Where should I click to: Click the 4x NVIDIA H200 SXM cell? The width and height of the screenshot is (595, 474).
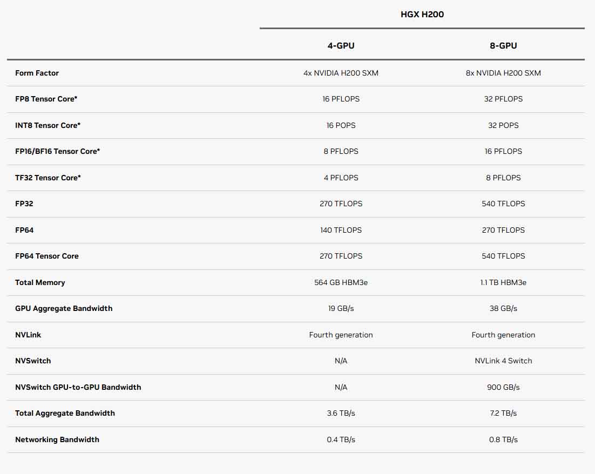(x=341, y=73)
